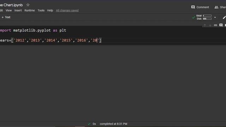Viewport: 226px width, 127px height.
Task: Click the '2016' string in the code
Action: [x=82, y=40]
